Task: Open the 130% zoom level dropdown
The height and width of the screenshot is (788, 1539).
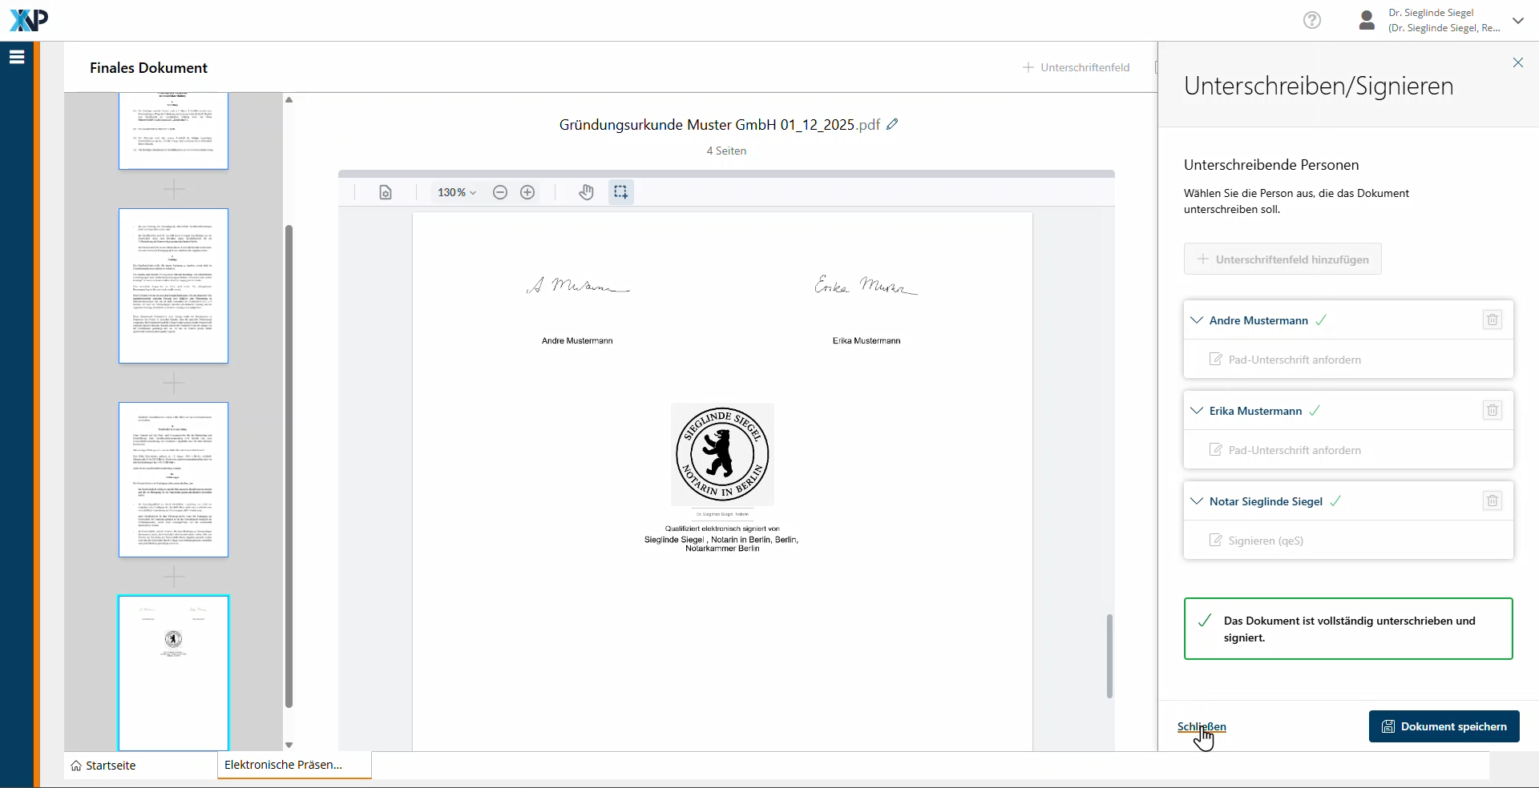Action: pos(456,192)
